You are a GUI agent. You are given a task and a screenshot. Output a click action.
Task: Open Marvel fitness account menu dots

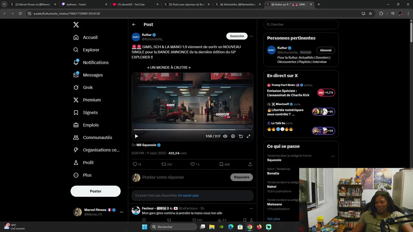tap(121, 212)
